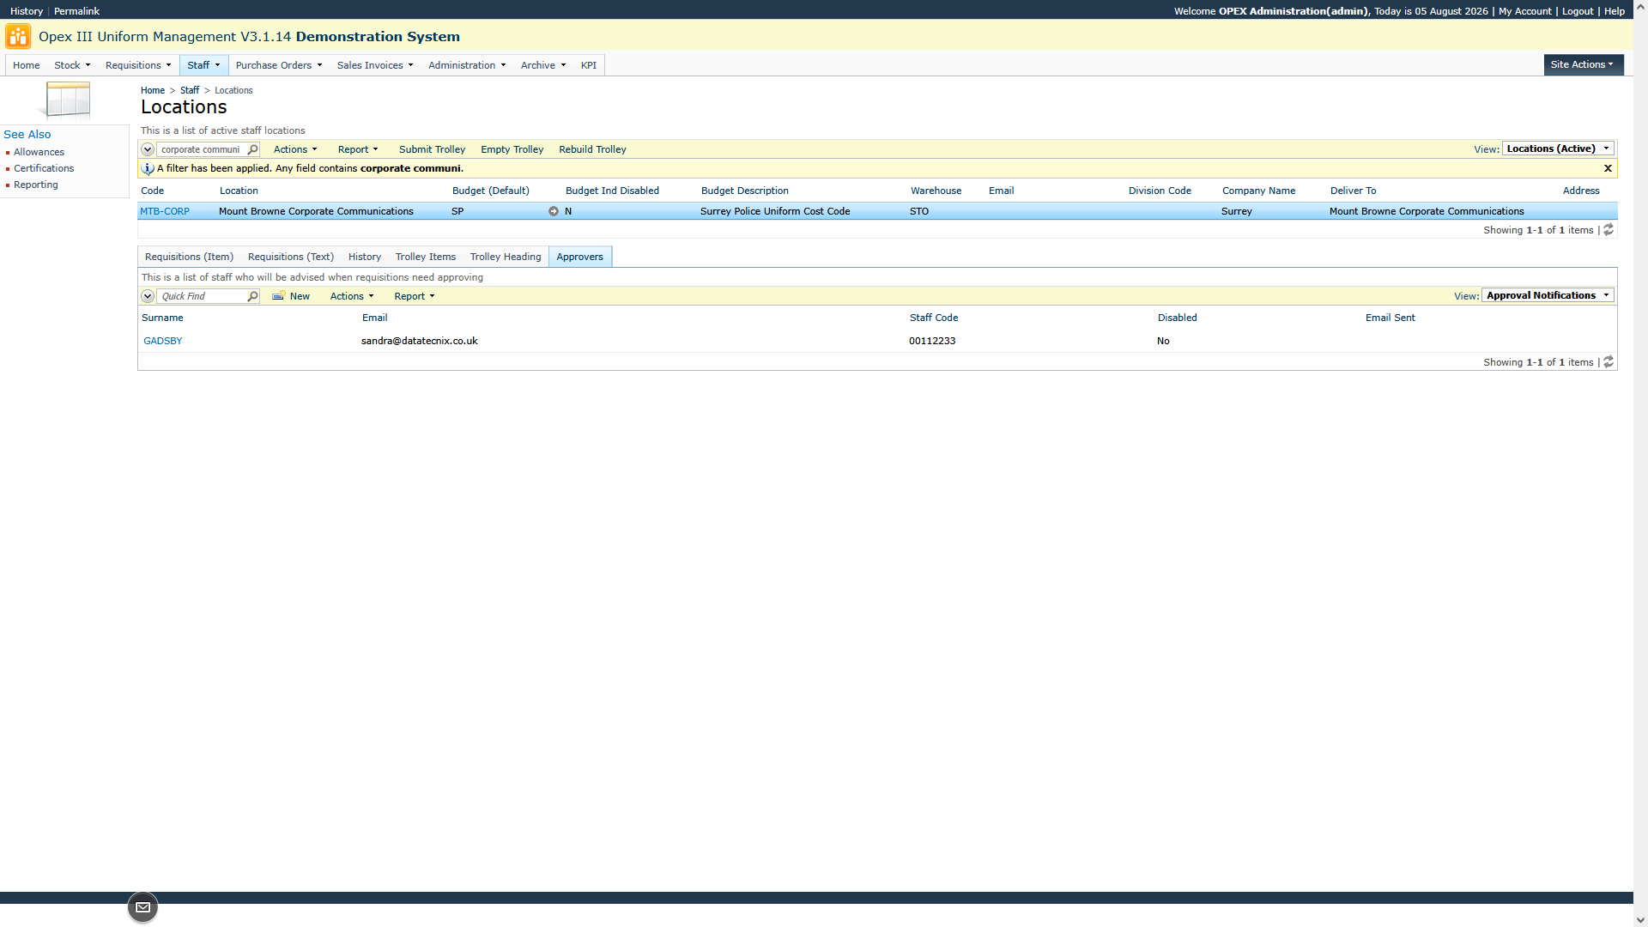Click the Locations page thumbnail icon
The height and width of the screenshot is (927, 1648).
64,100
